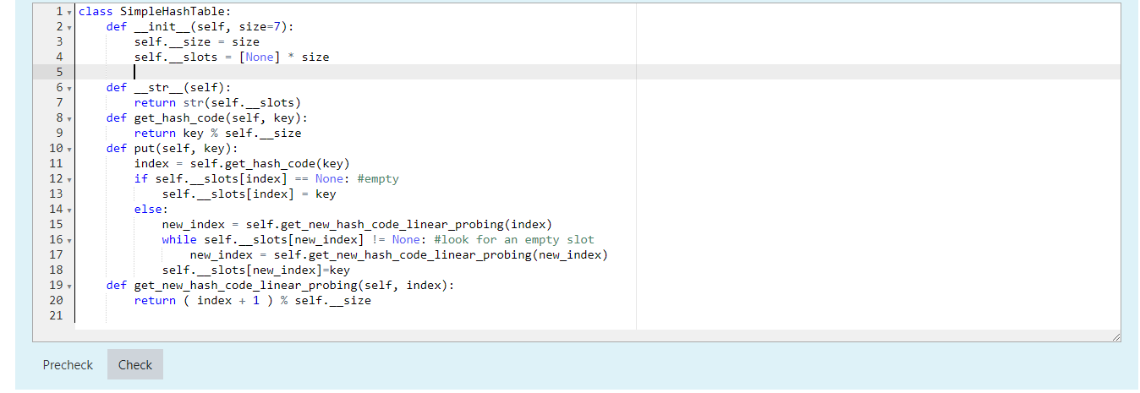Click 'return ( index + 1 ) % self.__size' line
1140x393 pixels.
point(252,301)
